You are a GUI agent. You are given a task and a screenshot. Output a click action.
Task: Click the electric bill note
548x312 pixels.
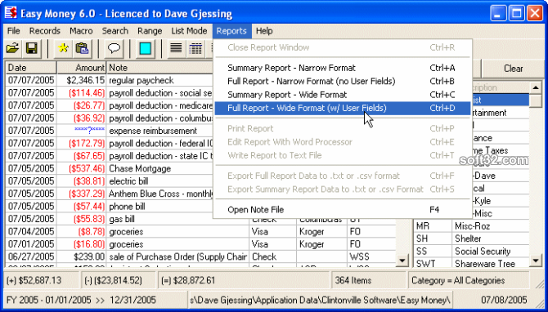click(128, 181)
